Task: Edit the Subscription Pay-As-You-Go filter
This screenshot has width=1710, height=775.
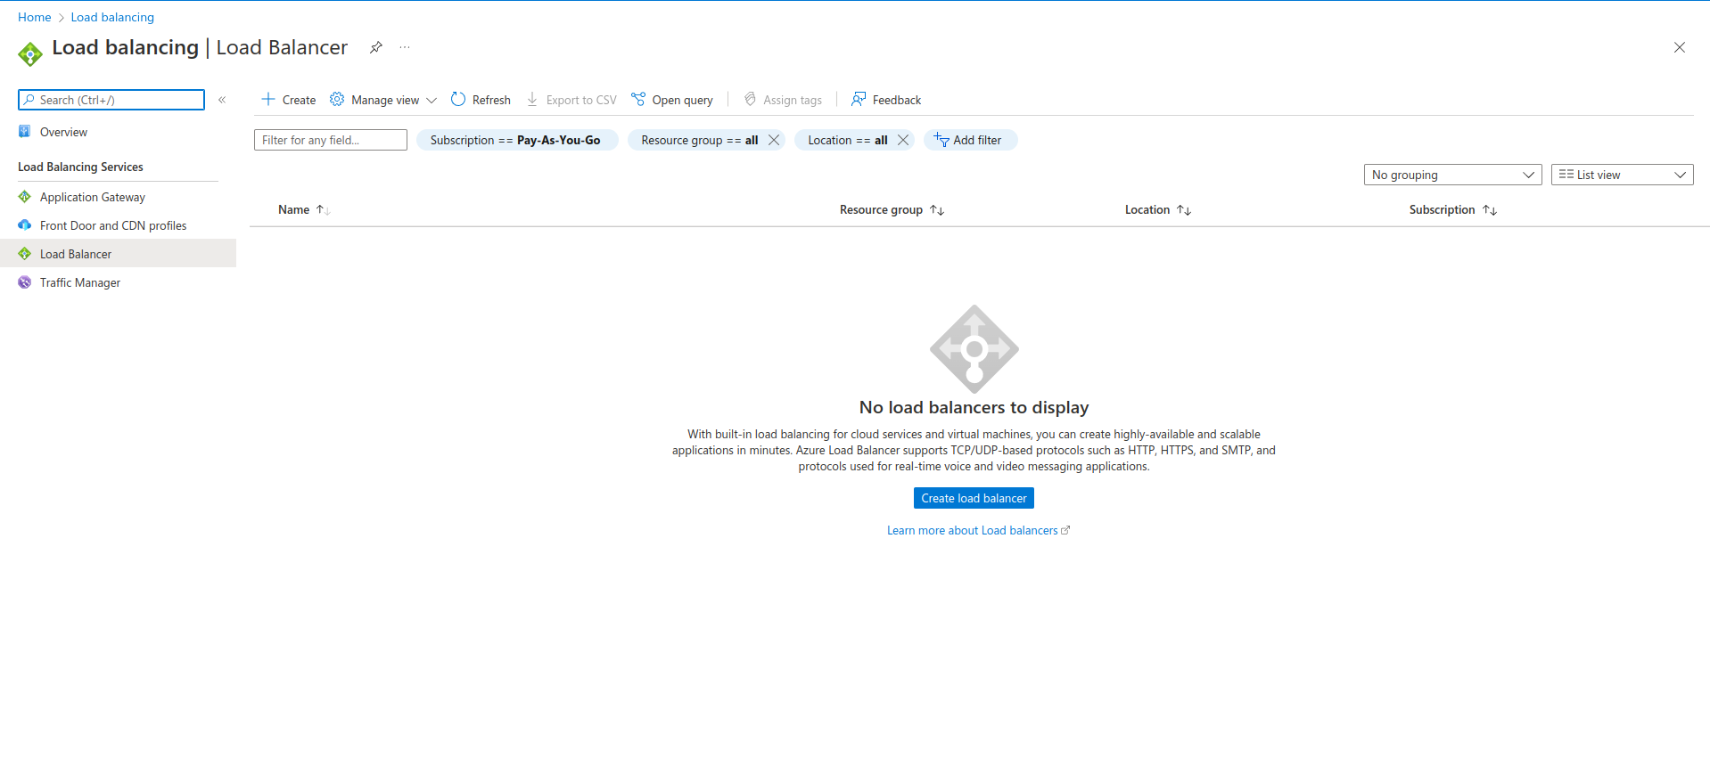Action: [517, 140]
